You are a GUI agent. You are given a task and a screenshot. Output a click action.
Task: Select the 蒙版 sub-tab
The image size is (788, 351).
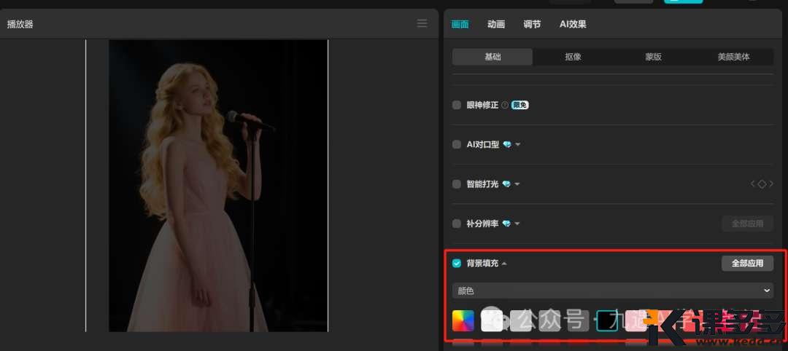point(653,57)
